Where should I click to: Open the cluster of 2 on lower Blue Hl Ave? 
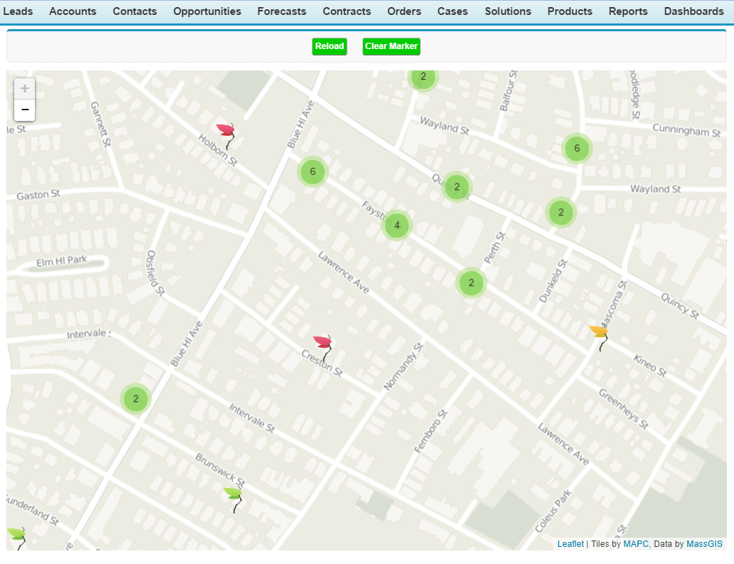tap(135, 399)
